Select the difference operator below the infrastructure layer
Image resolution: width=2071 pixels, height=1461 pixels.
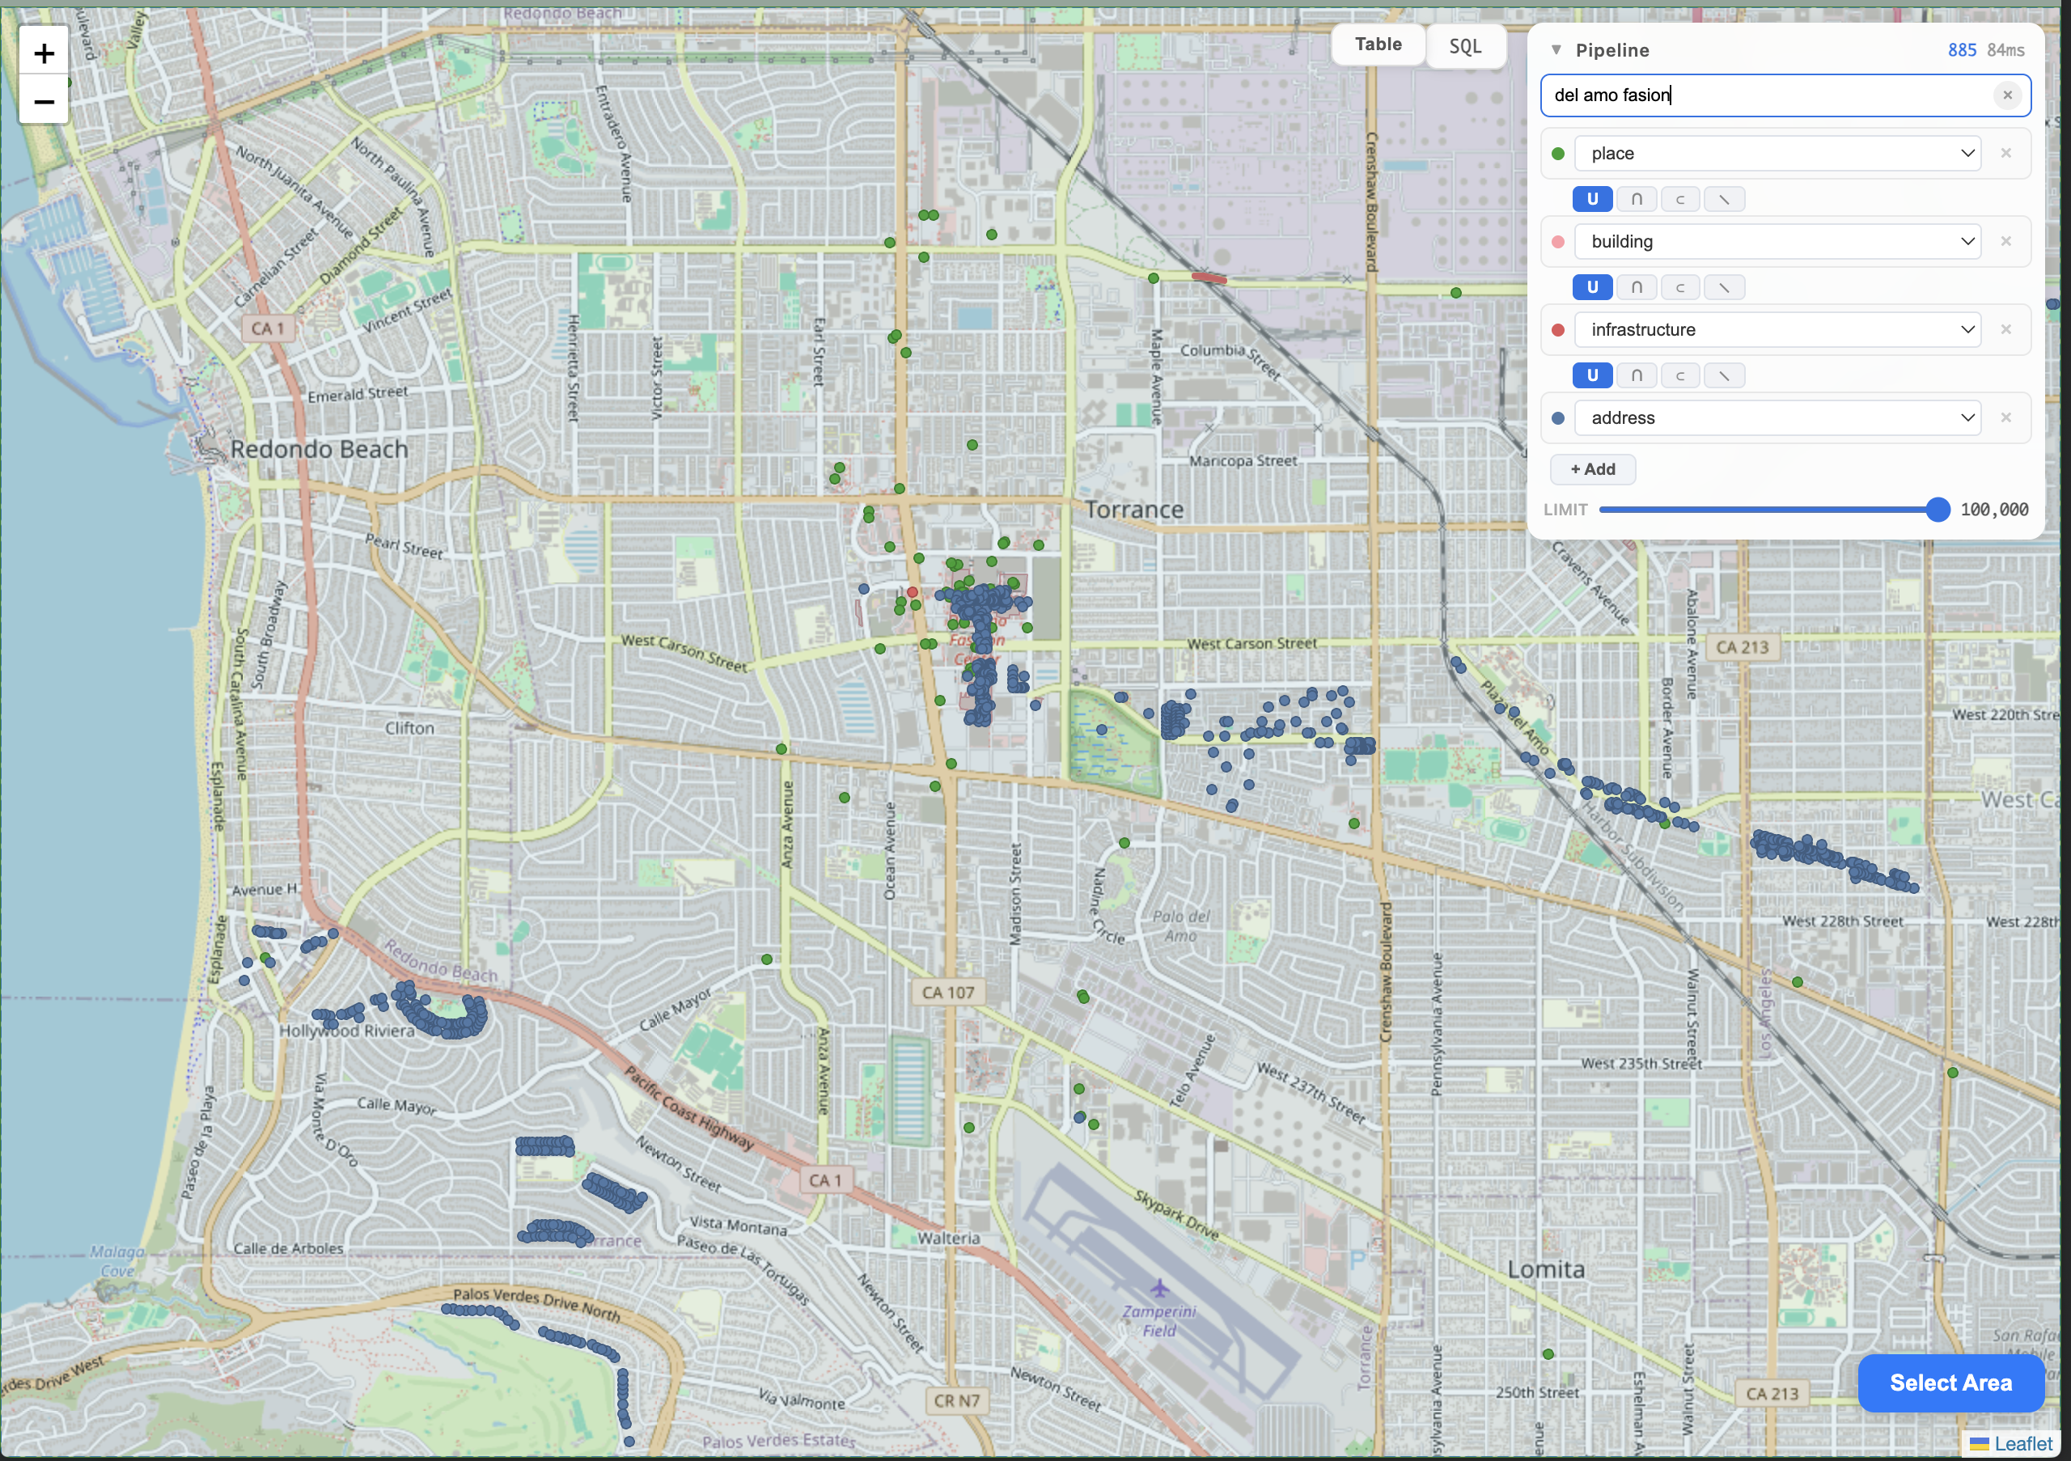1725,375
